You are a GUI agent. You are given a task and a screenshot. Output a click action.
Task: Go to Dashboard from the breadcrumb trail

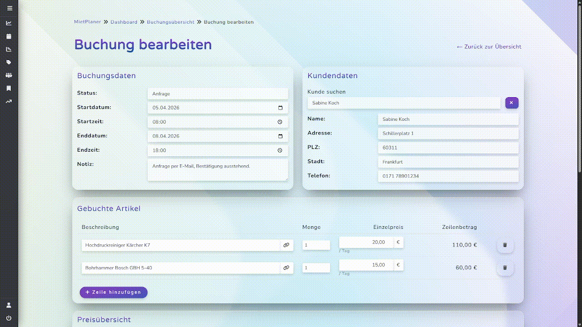[x=124, y=21]
